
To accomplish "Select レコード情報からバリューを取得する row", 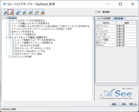I will (34, 43).
